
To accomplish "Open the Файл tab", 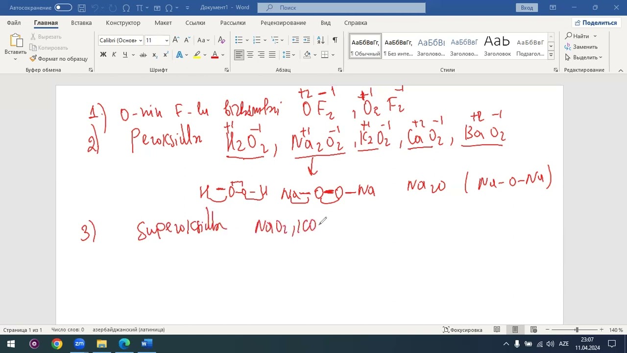I will tap(14, 23).
